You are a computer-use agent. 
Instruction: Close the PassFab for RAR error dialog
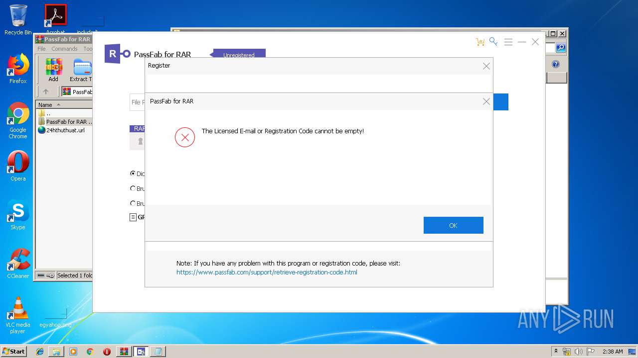[486, 101]
